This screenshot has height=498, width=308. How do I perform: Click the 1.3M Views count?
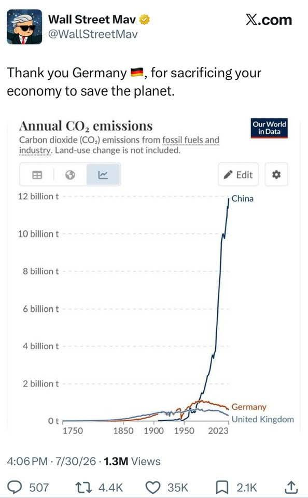pos(132,461)
